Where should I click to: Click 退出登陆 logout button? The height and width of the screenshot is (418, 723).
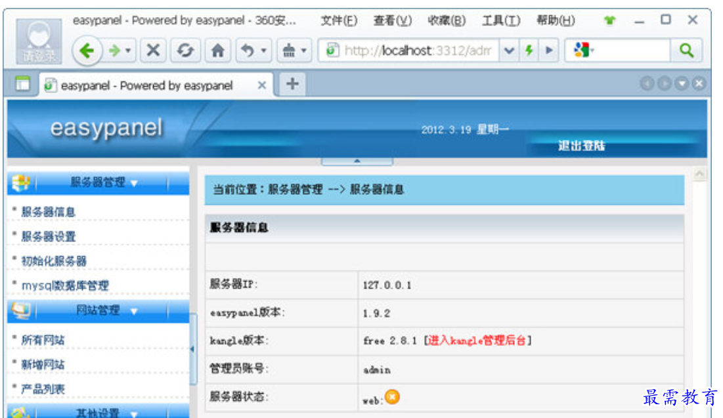point(581,146)
